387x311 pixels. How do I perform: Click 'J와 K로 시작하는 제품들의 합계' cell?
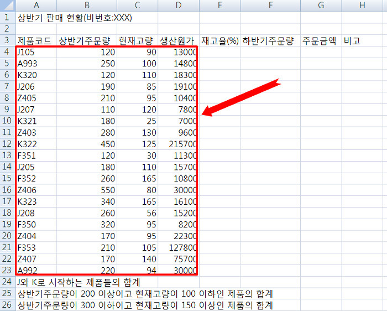(79, 282)
